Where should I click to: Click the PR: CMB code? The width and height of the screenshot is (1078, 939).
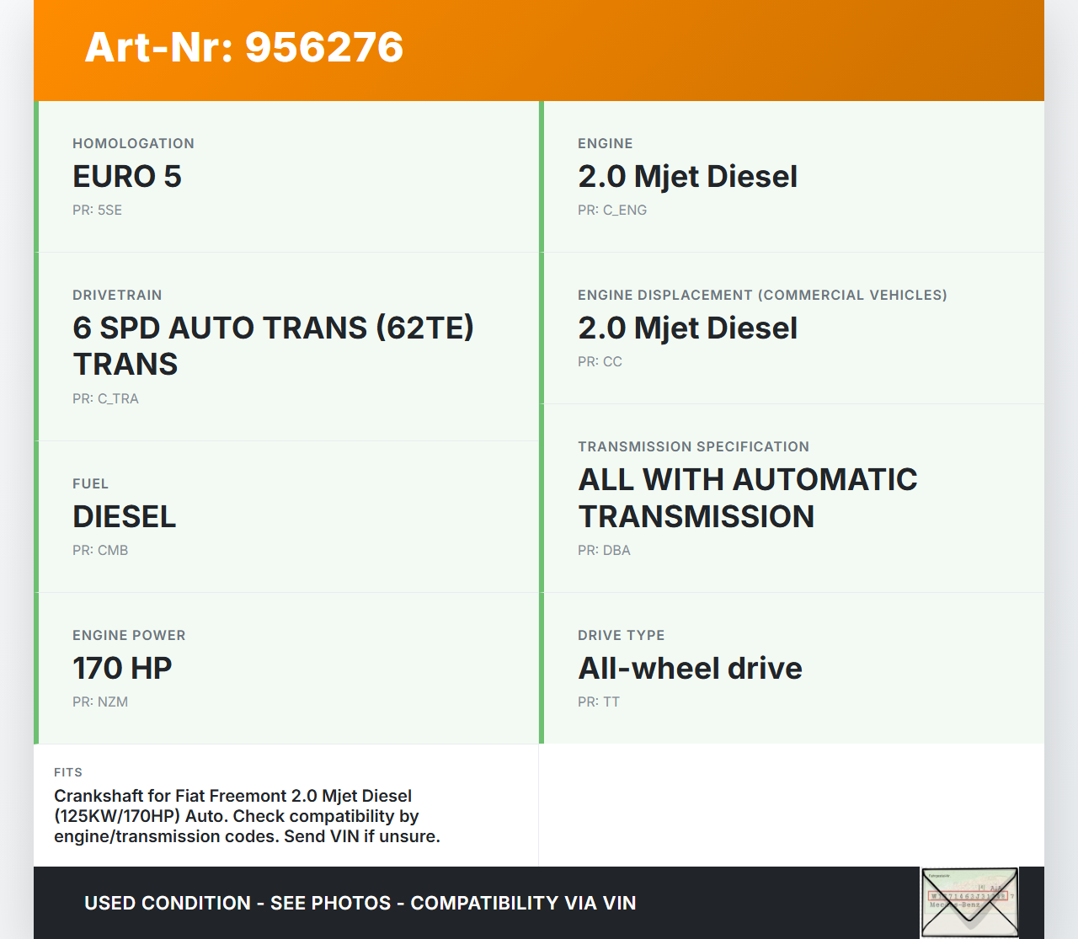point(100,551)
